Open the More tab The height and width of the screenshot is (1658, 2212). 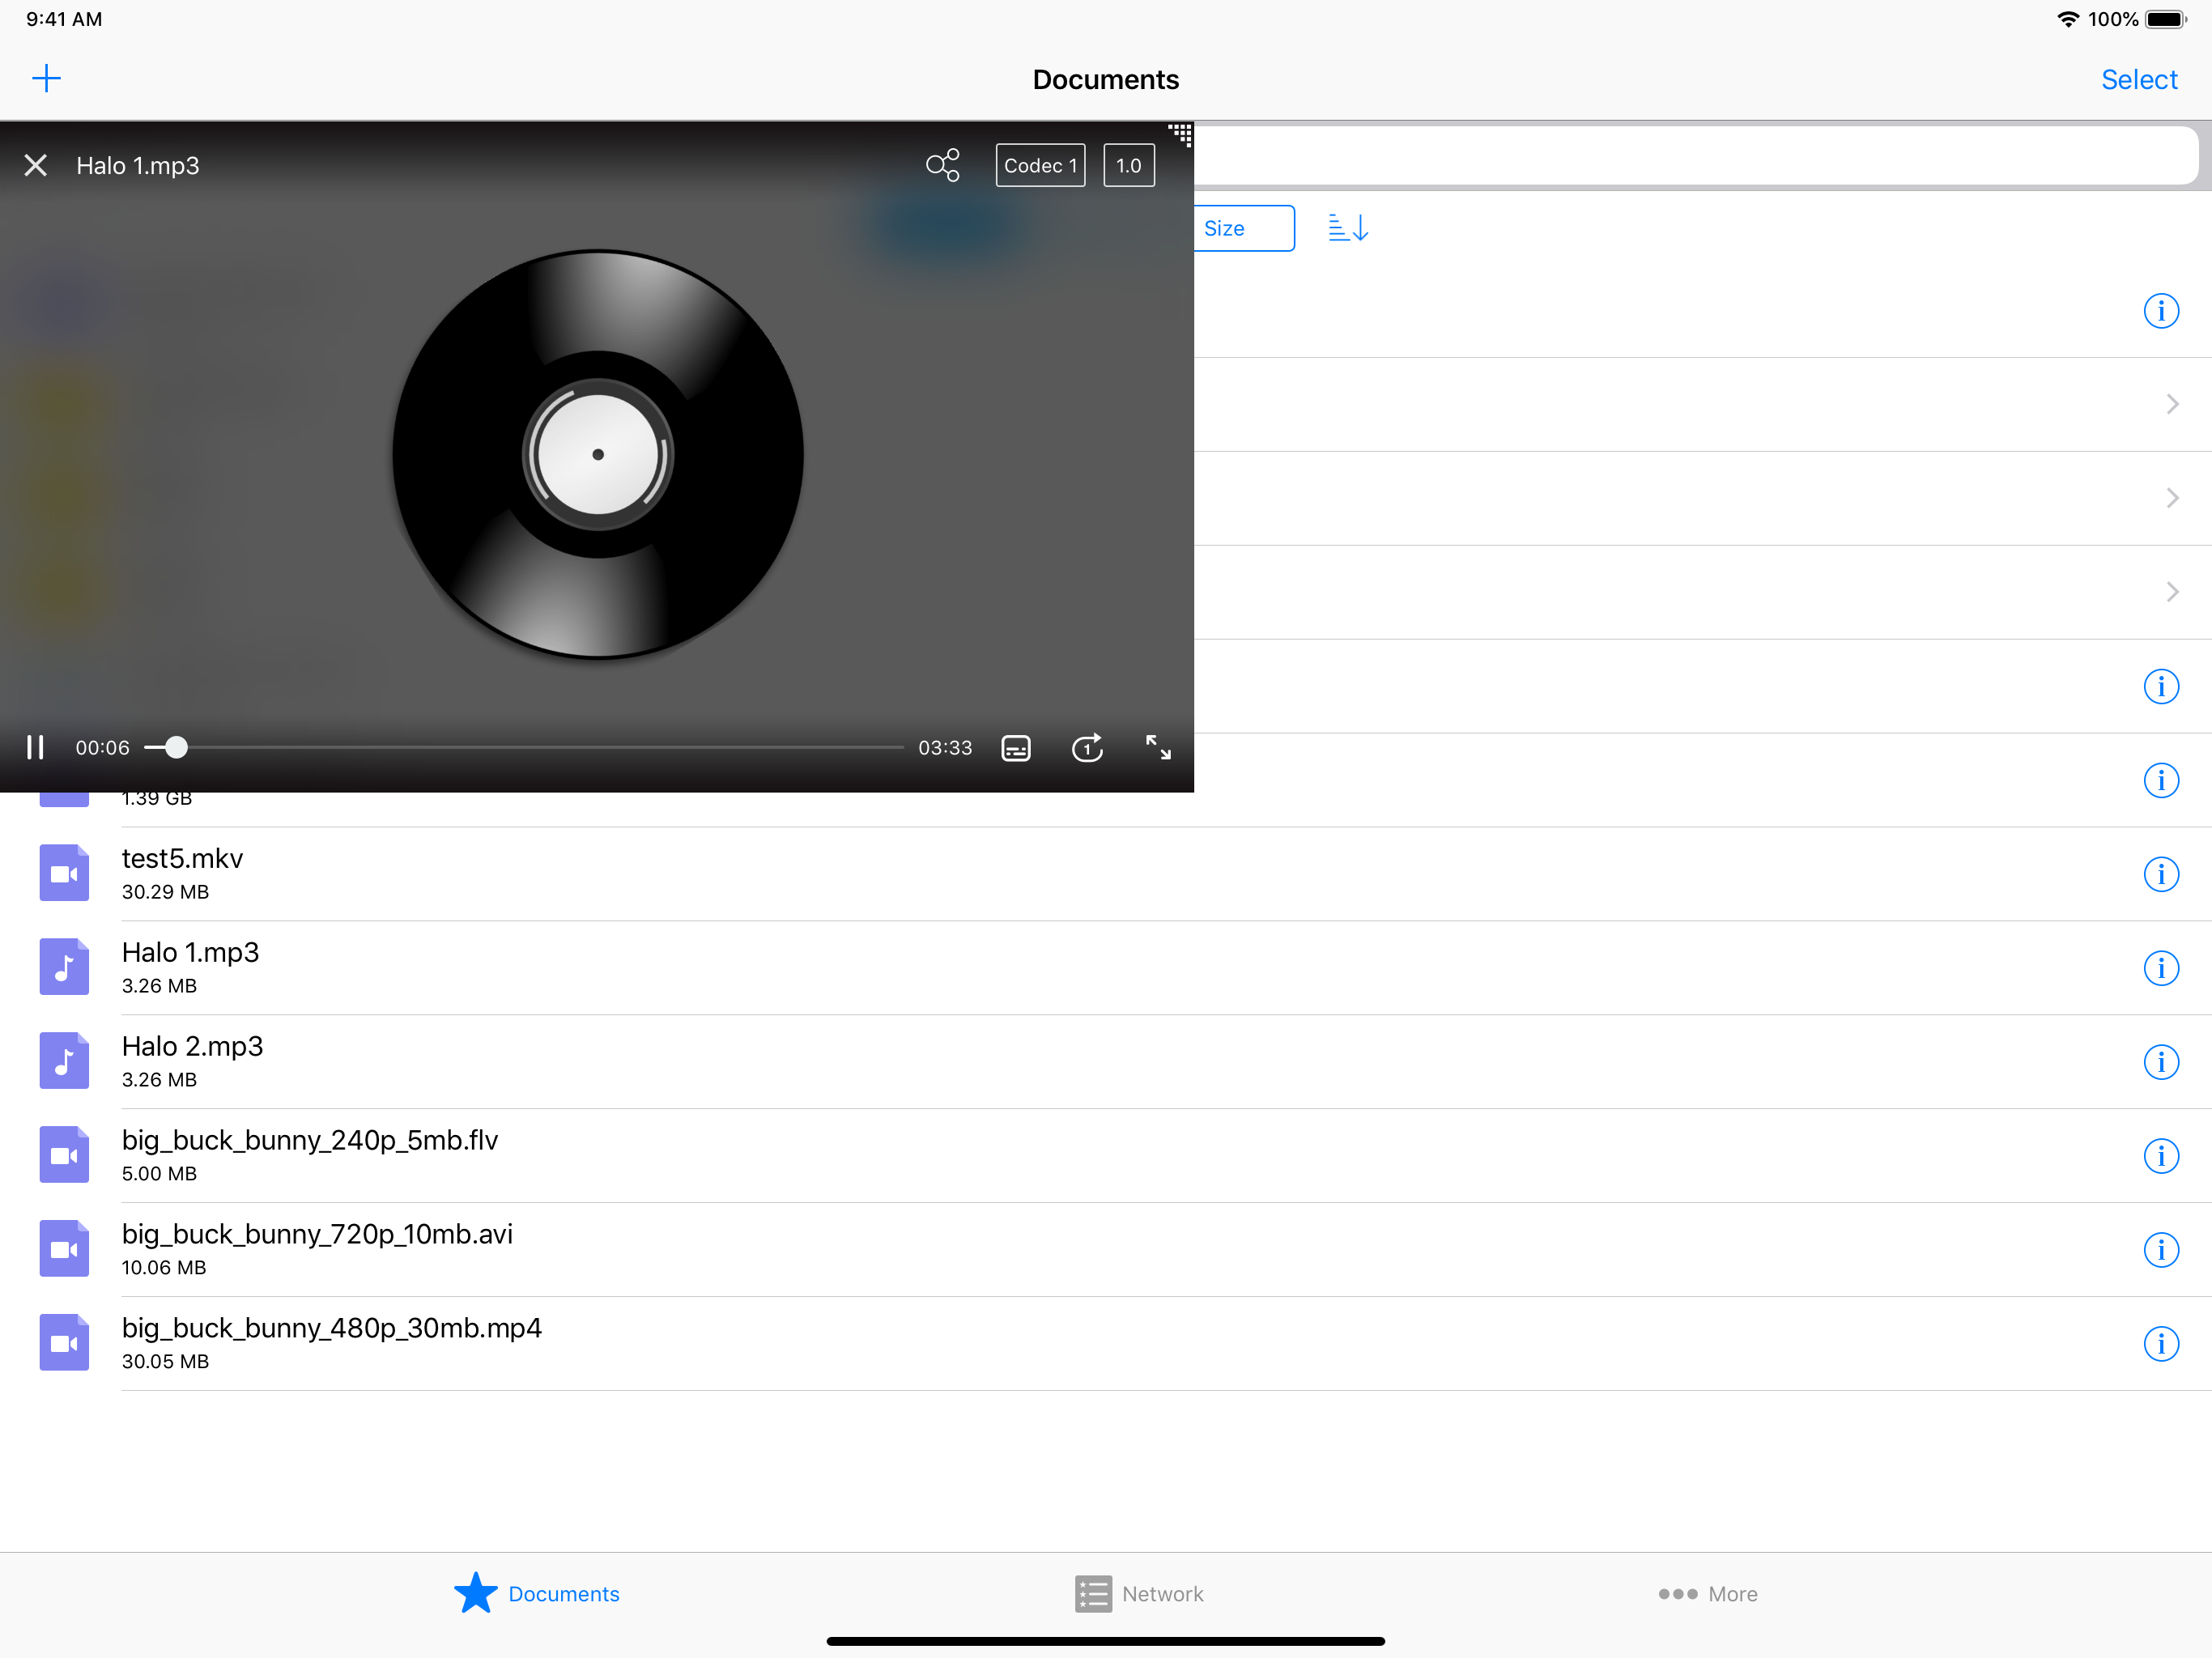[x=1707, y=1594]
